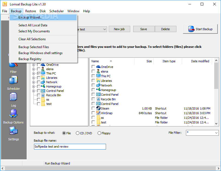221x171 pixels.
Task: Click the Homegroup icon in tree
Action: tap(43, 86)
